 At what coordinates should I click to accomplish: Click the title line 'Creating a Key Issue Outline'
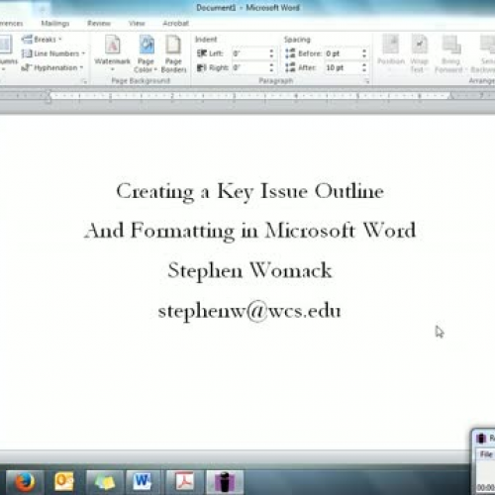[250, 191]
